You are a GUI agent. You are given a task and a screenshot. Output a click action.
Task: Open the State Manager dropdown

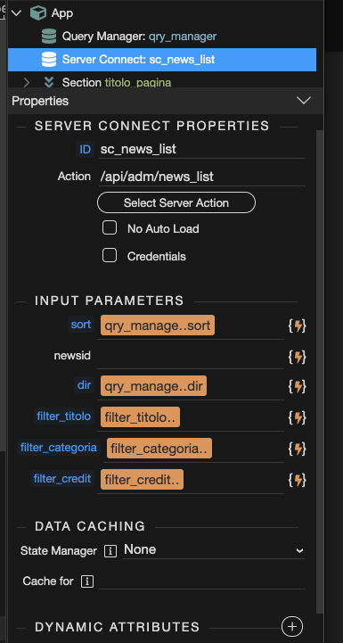coord(214,550)
